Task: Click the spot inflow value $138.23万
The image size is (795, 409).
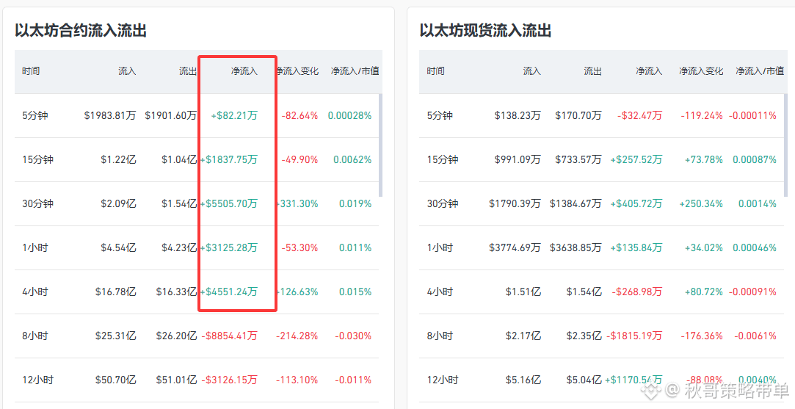Action: pos(518,116)
